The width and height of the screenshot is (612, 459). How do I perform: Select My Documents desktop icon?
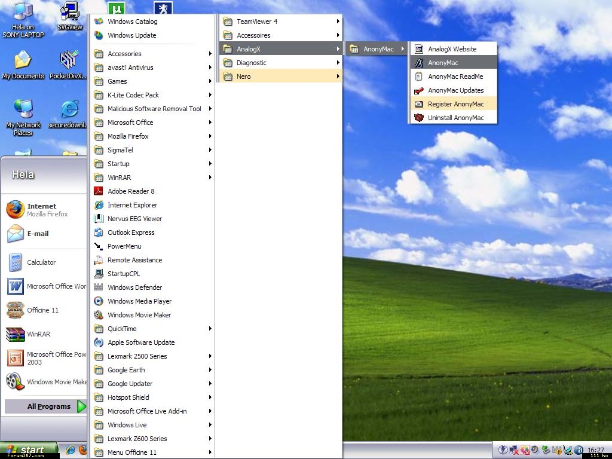[x=23, y=65]
